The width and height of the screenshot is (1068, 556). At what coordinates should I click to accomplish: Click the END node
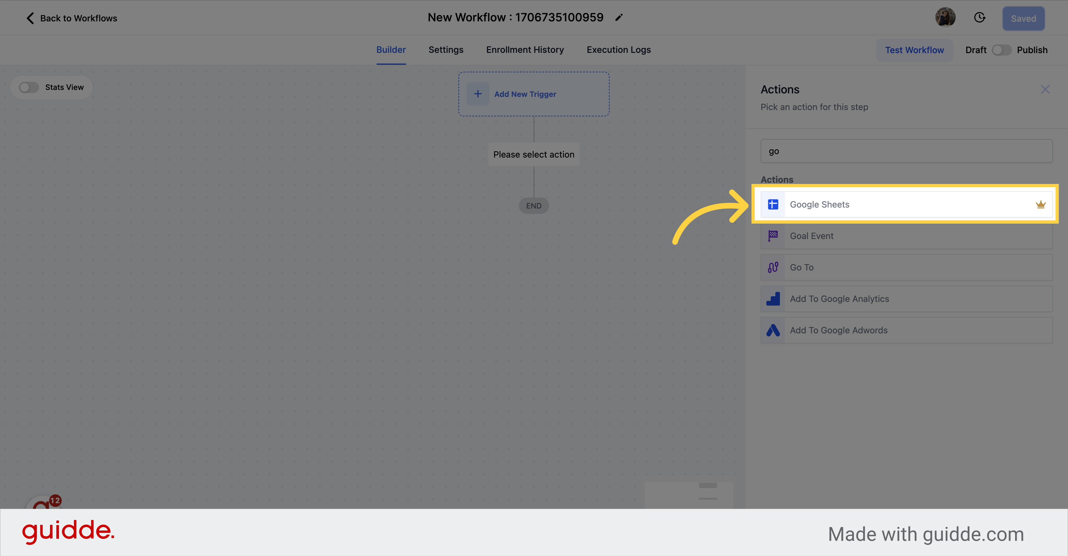pyautogui.click(x=534, y=206)
